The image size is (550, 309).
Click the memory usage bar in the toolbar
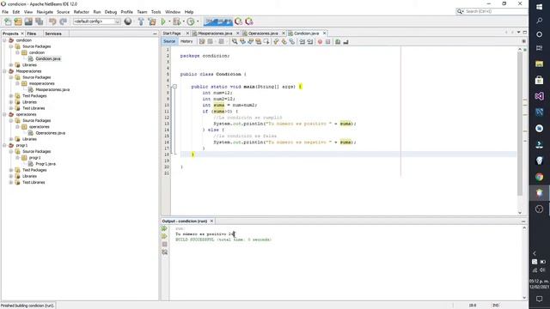[218, 21]
